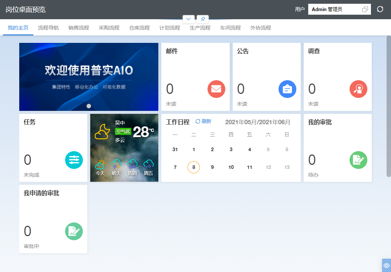Select calendar date 11
391x272 pixels.
pos(250,167)
